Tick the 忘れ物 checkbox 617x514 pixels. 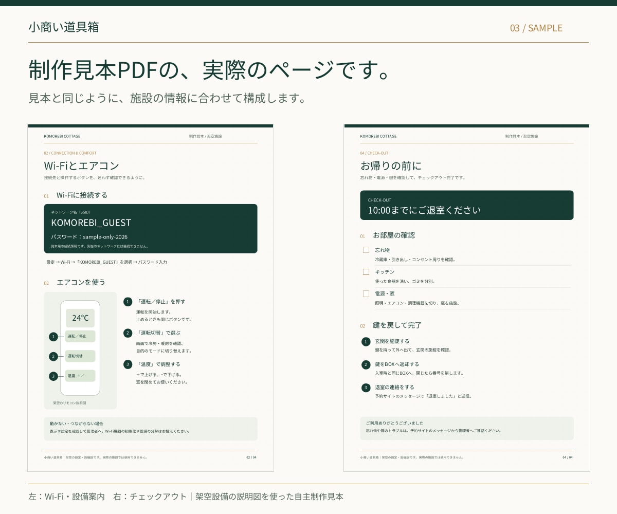pos(366,250)
